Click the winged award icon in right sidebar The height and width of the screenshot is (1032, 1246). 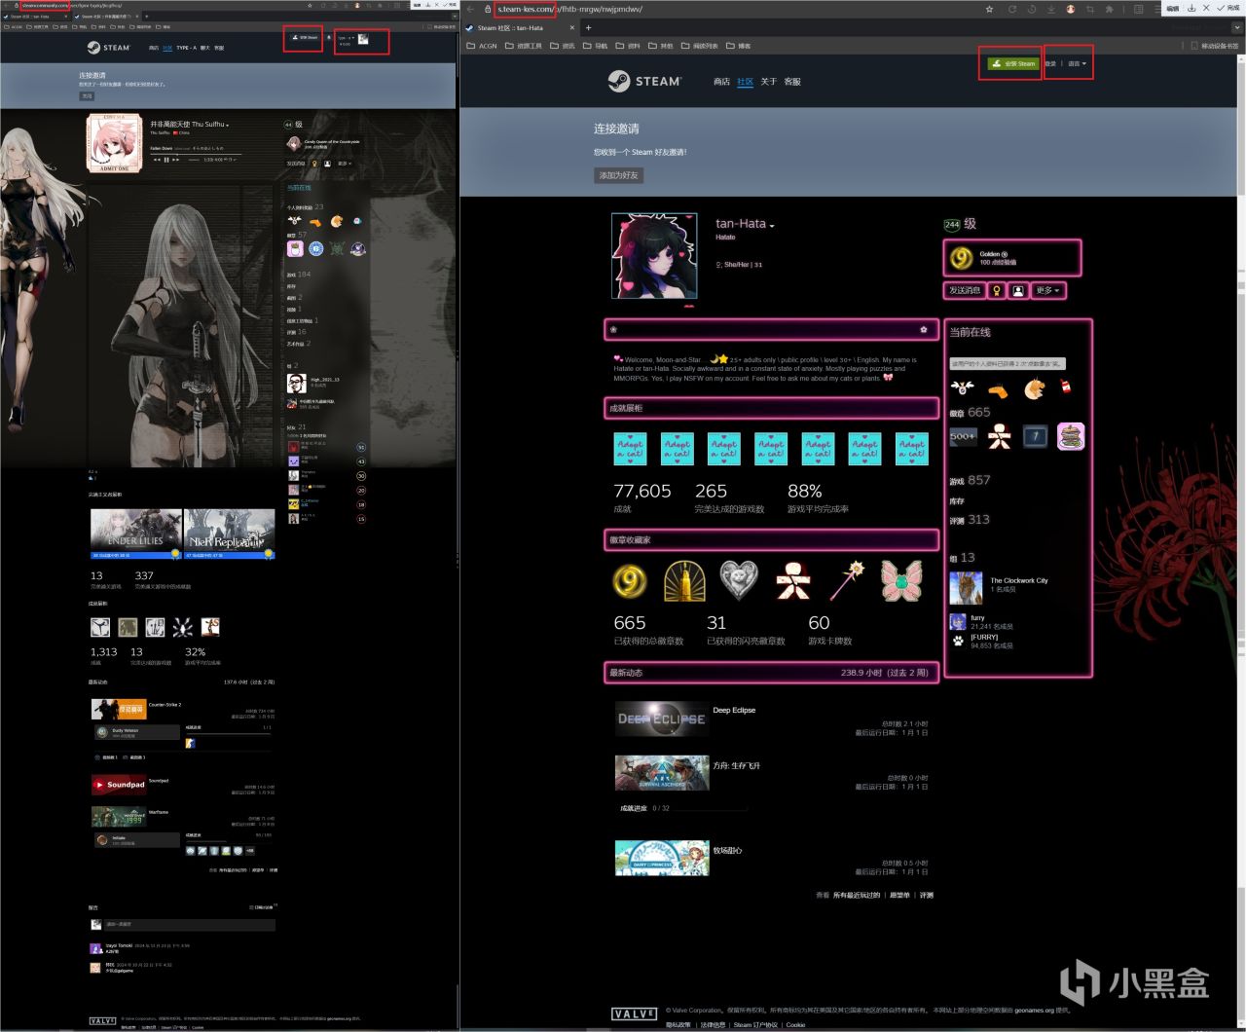tap(962, 387)
